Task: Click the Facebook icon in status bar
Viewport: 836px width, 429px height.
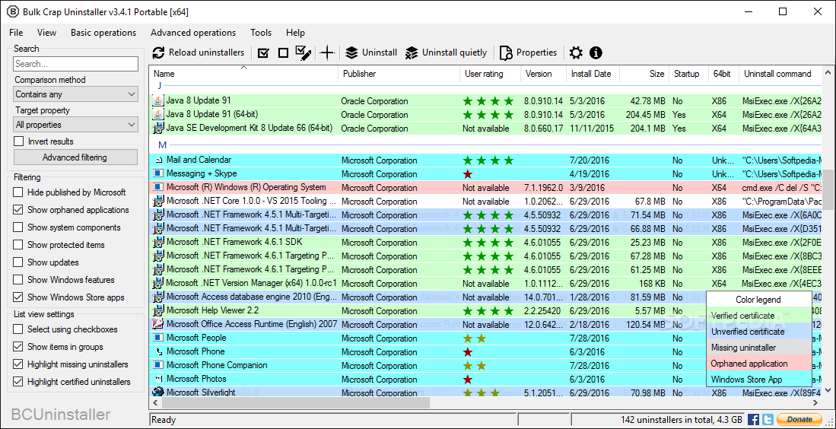Action: click(x=753, y=419)
